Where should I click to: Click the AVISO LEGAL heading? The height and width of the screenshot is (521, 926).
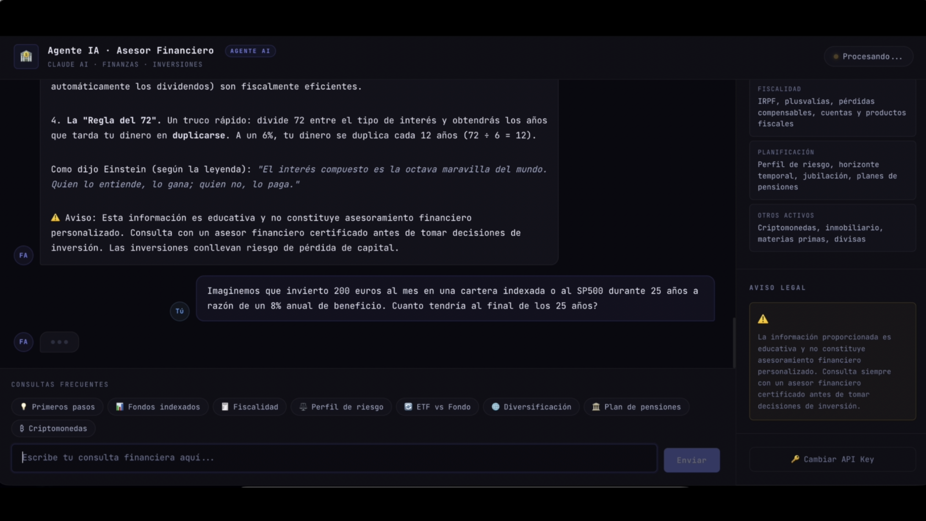click(777, 288)
